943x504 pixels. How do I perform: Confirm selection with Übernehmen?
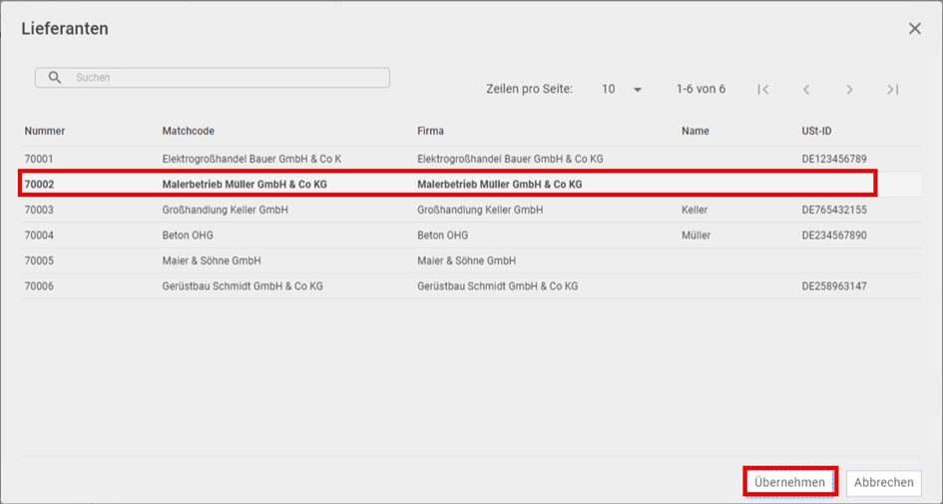789,482
